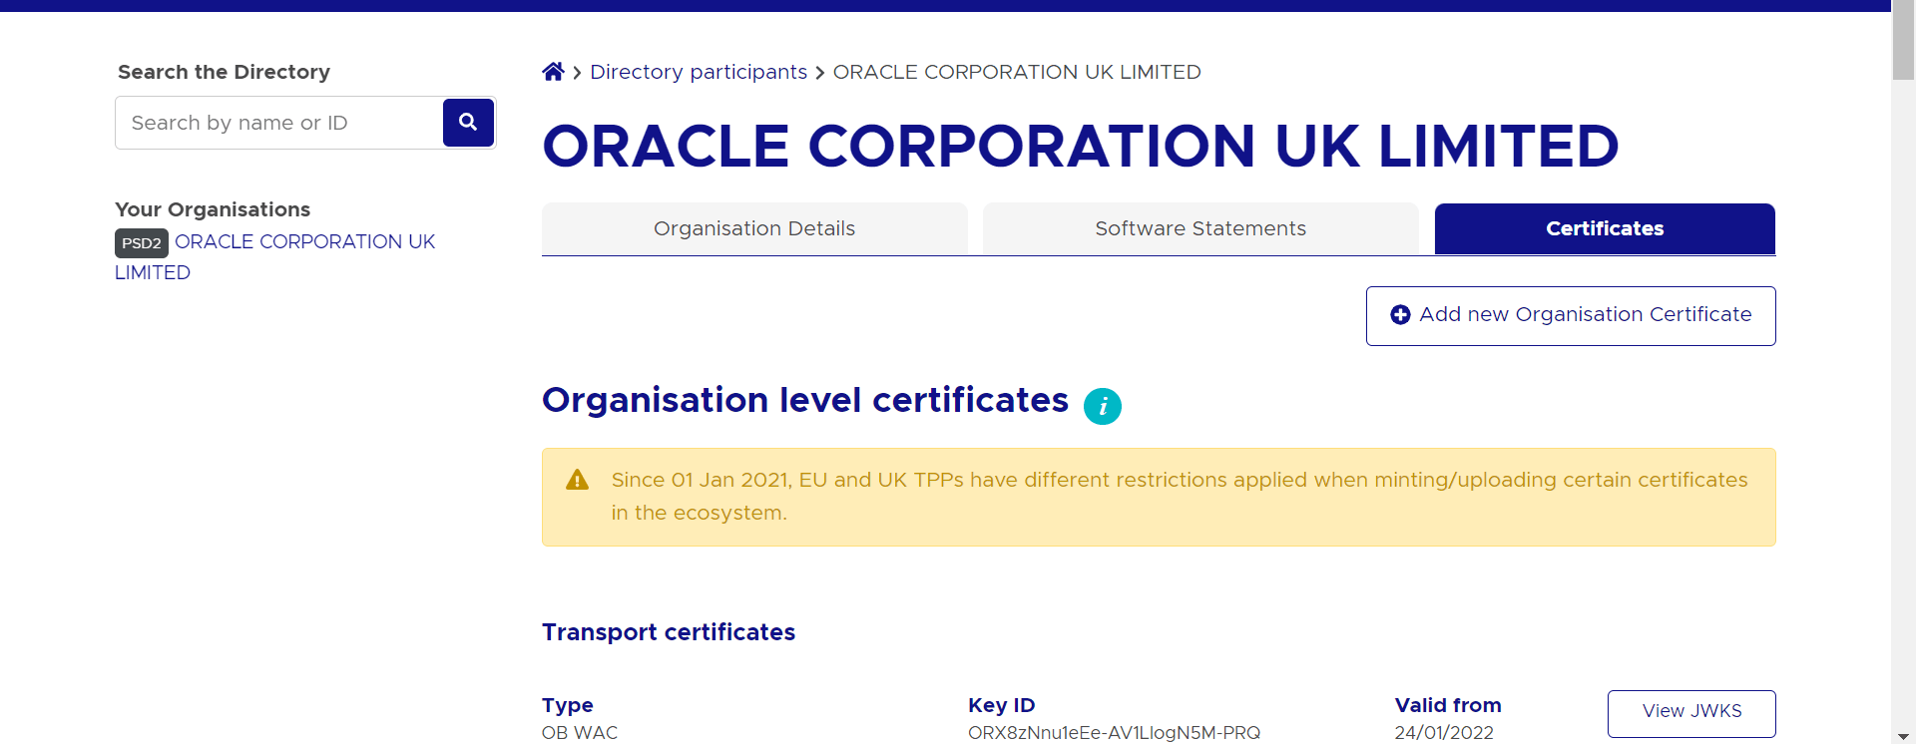1916x744 pixels.
Task: Click the search magnifier button
Action: coord(468,122)
